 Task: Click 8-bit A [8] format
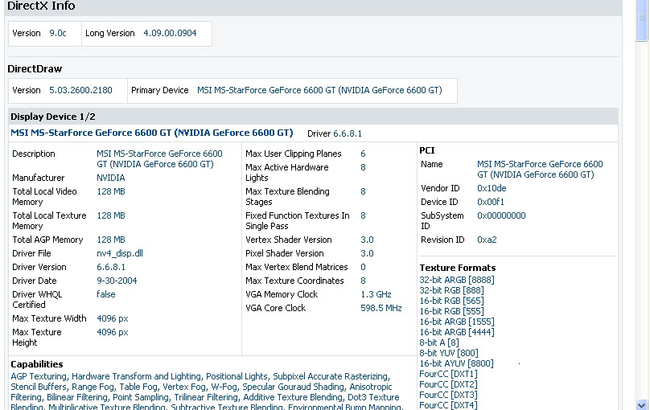click(439, 342)
